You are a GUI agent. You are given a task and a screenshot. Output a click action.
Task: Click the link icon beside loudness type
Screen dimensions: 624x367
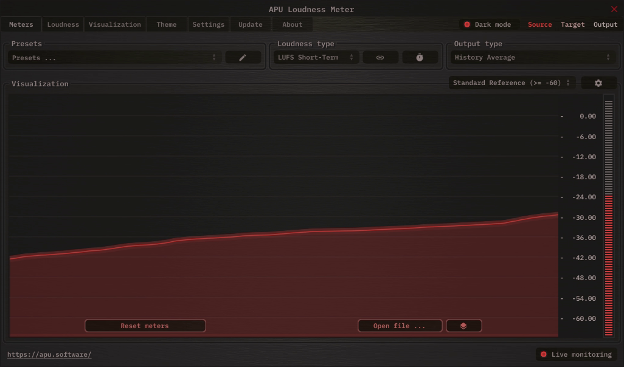(x=380, y=58)
